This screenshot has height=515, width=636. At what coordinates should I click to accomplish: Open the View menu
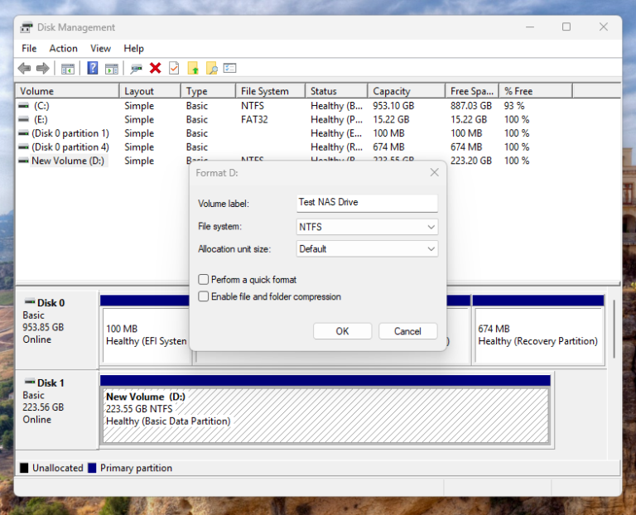[x=100, y=49]
